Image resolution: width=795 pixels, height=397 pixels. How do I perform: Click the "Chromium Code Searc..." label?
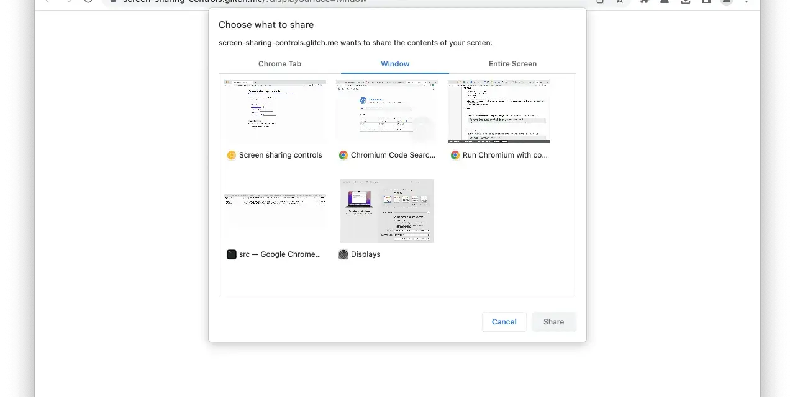393,155
